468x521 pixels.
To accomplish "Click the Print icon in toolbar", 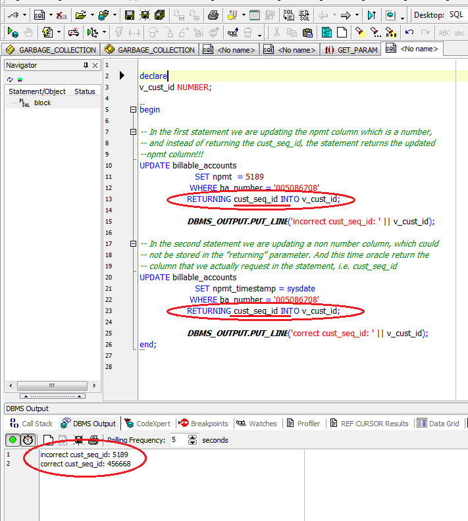I will (x=213, y=14).
